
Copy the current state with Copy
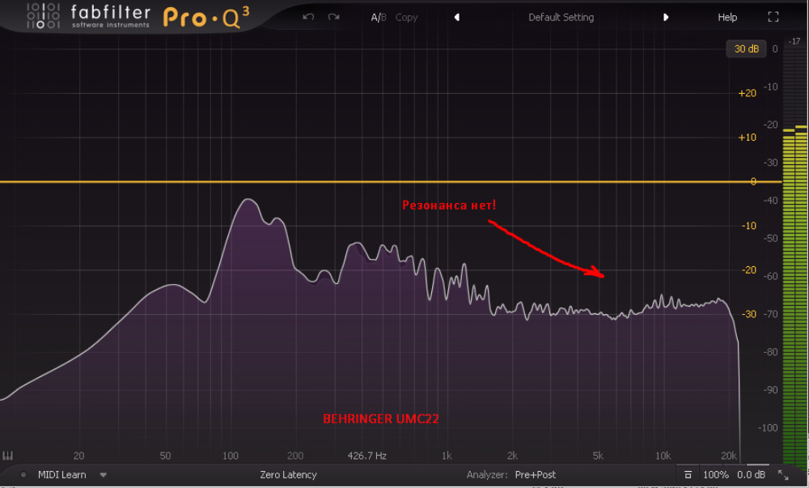pyautogui.click(x=406, y=18)
